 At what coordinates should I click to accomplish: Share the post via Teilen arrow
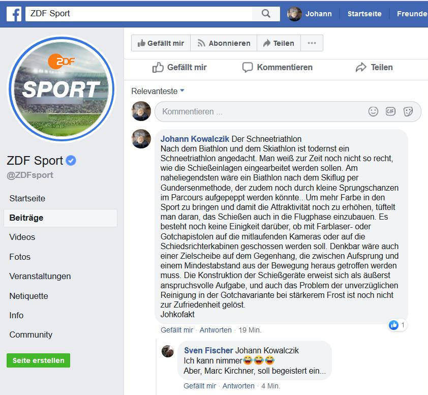pyautogui.click(x=374, y=68)
